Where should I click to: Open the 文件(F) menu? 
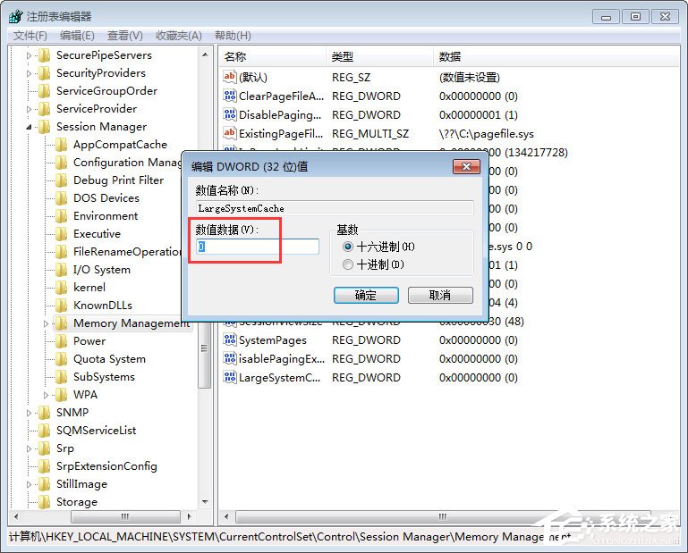tap(30, 36)
